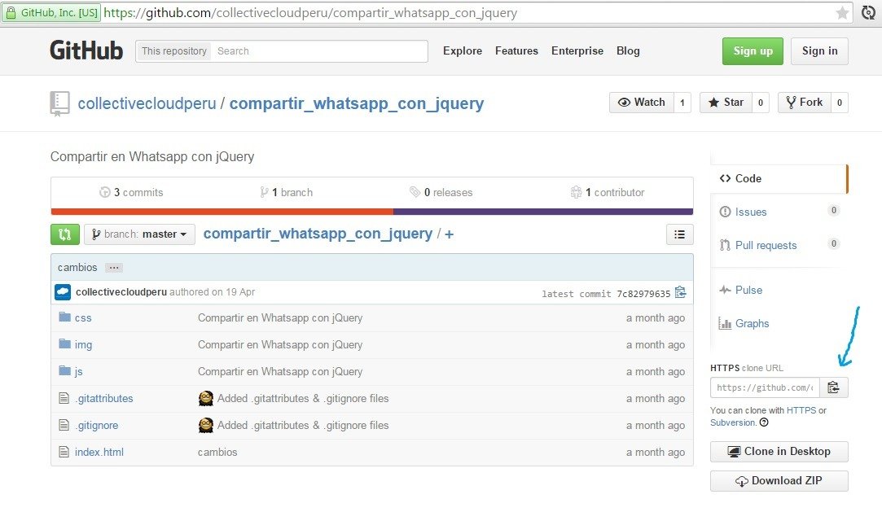This screenshot has width=882, height=512.
Task: Copy the HTTPS clone URL with clipboard icon
Action: (834, 387)
